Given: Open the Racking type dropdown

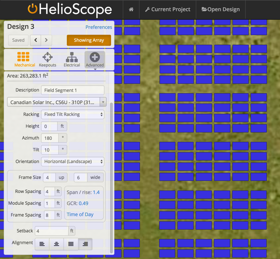Looking at the screenshot, I should click(x=73, y=114).
